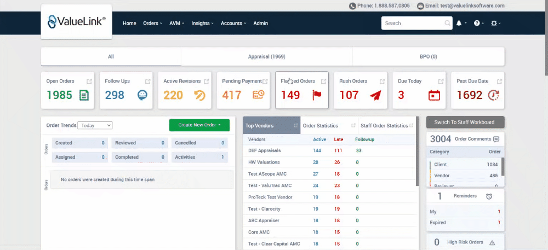Click the Activities counter

point(199,157)
